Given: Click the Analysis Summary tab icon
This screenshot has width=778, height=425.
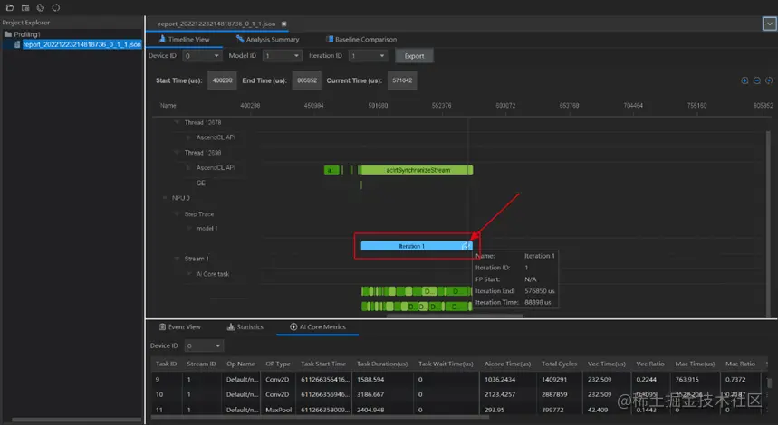Looking at the screenshot, I should 240,39.
